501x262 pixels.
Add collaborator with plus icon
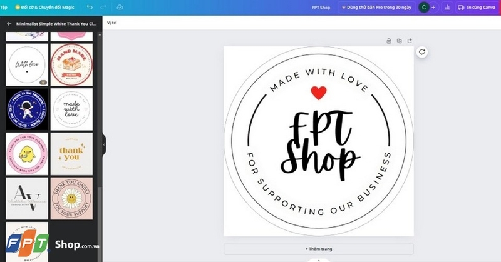(433, 7)
